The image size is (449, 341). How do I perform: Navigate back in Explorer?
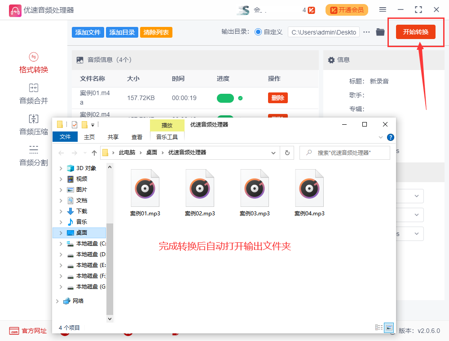[x=61, y=153]
